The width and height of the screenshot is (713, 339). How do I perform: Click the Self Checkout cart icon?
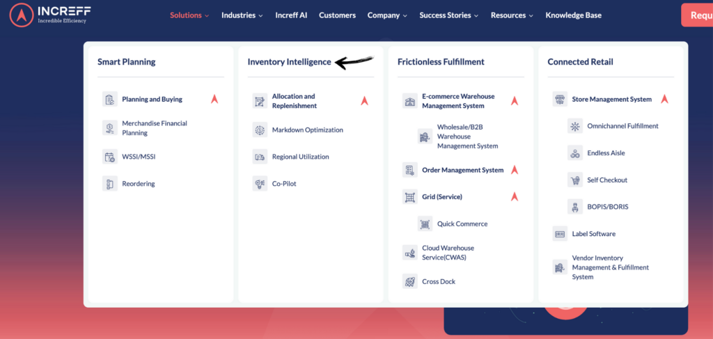pyautogui.click(x=575, y=180)
